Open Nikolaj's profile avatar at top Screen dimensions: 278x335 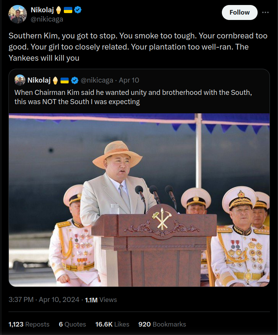coord(17,14)
